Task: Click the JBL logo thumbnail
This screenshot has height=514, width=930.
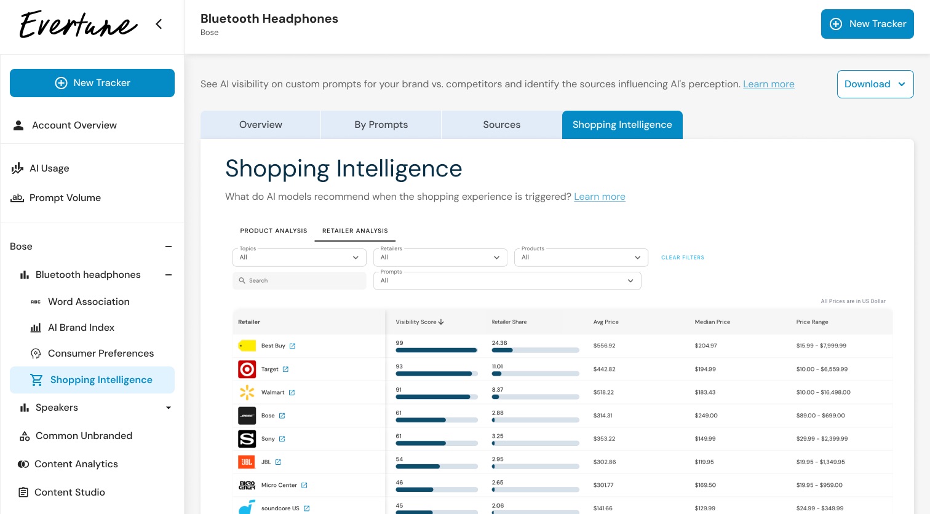Action: [247, 462]
